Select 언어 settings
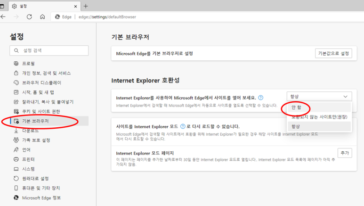The height and width of the screenshot is (206, 364). (x=26, y=149)
